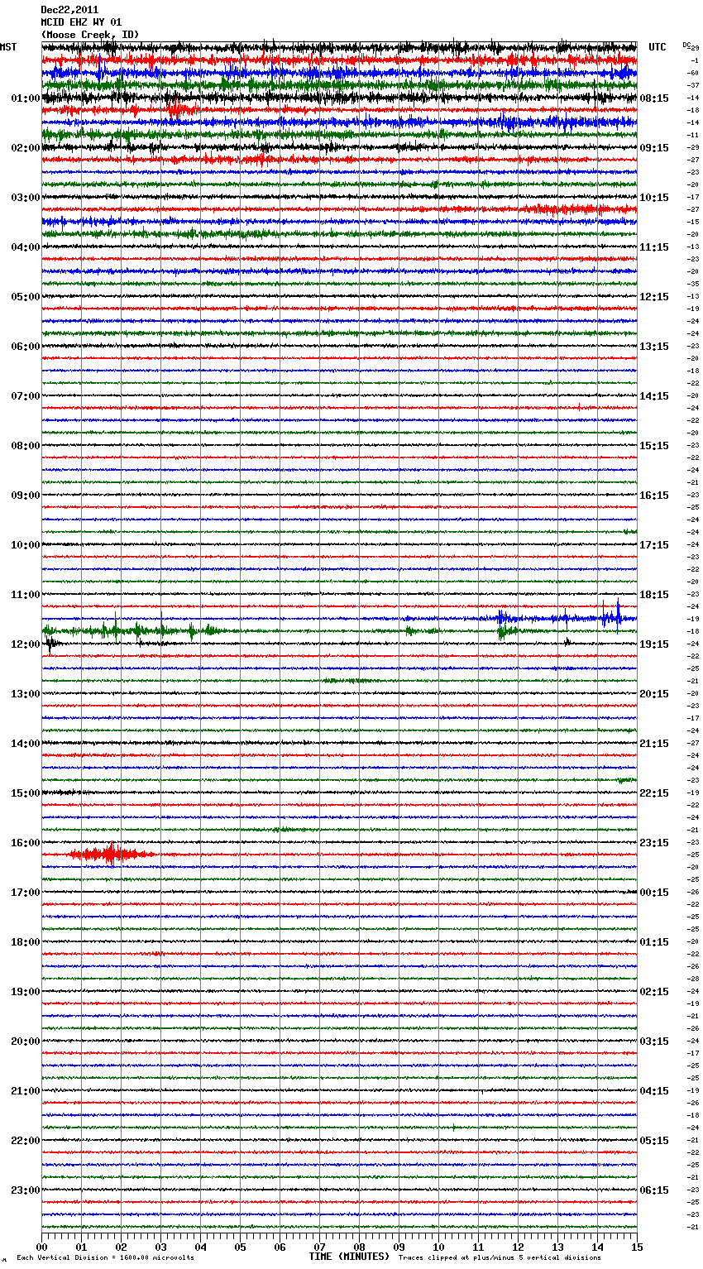The height and width of the screenshot is (1269, 703).
Task: Click the 10:15 UTC row label
Action: [x=654, y=198]
